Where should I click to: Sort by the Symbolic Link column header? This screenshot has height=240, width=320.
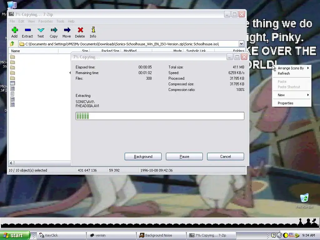199,51
